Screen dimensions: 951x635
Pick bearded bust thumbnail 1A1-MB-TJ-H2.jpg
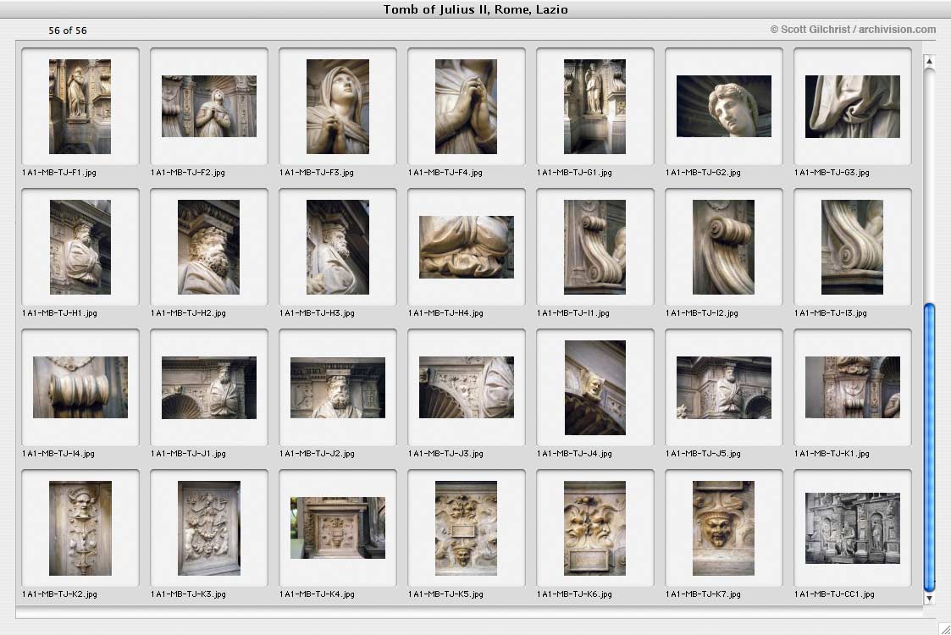[208, 247]
